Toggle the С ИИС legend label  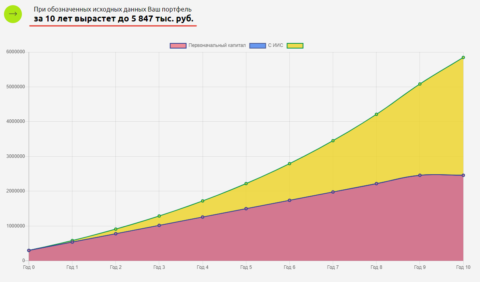(275, 45)
